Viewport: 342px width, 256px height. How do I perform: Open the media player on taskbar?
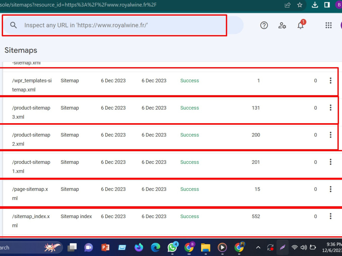coord(222,247)
